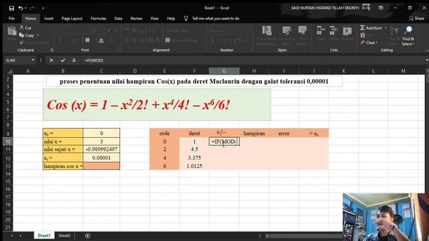Copy the selection via the Copy icon
429x241 pixels.
[x=21, y=35]
